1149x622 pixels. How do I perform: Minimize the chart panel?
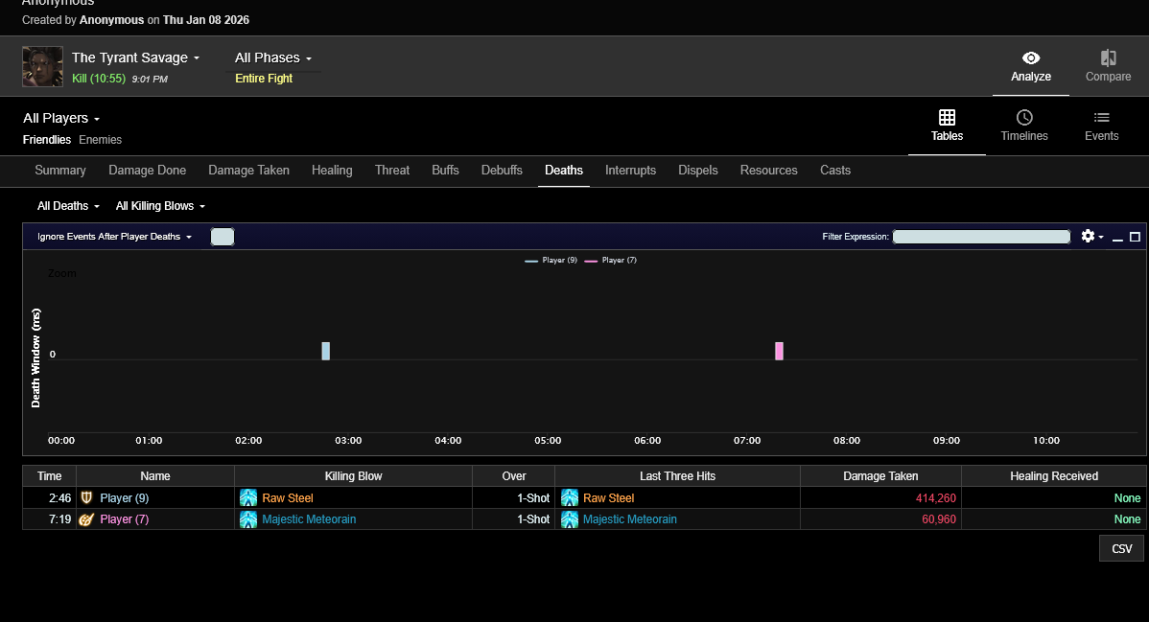pyautogui.click(x=1117, y=238)
